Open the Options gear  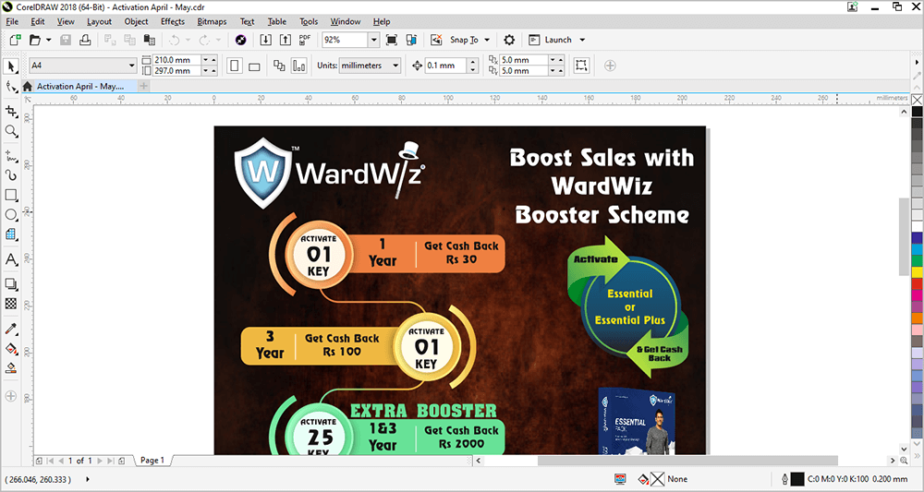click(509, 40)
